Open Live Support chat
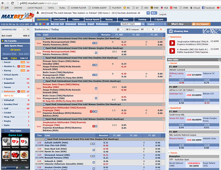Screen dimensions: 221x170 tap(201, 24)
